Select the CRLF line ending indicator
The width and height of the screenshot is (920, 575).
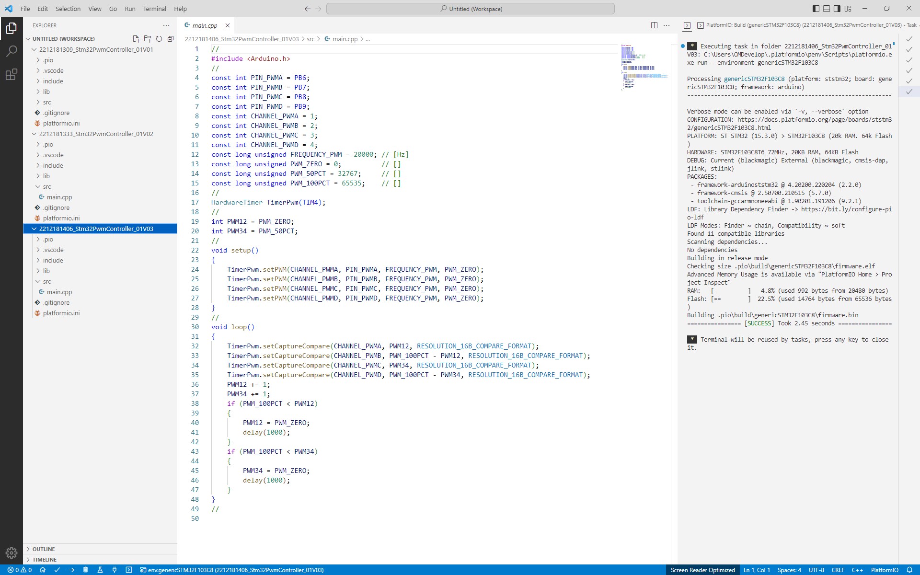[x=838, y=570]
